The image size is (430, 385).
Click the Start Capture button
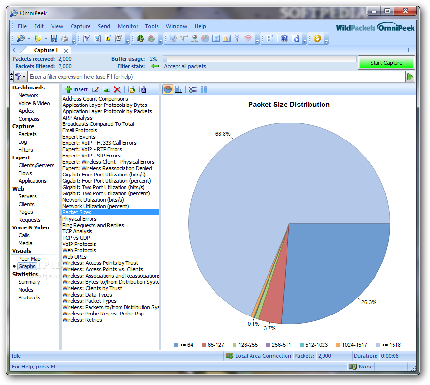(386, 63)
